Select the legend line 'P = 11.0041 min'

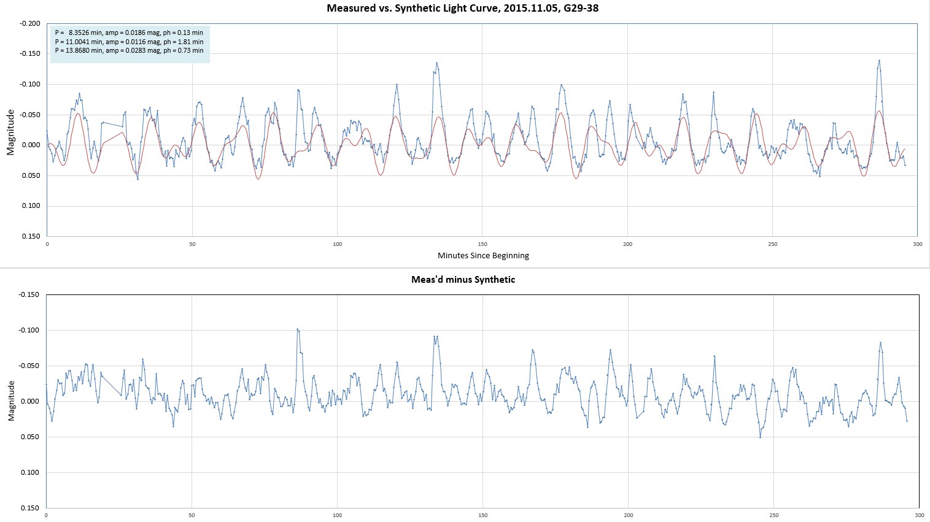pos(129,42)
